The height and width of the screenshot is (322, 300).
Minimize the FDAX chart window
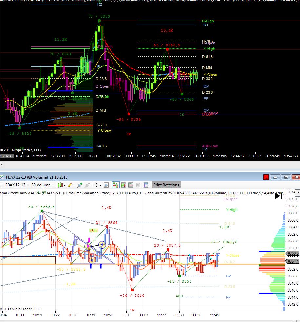pos(275,177)
